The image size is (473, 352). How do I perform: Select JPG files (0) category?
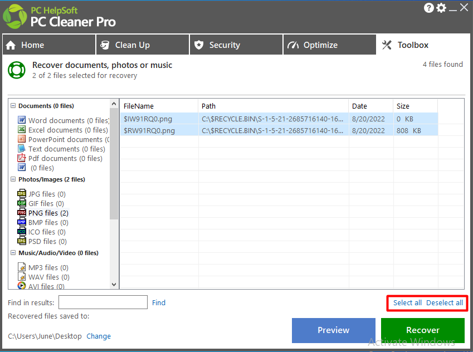point(47,194)
